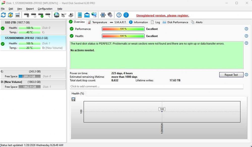Viewport: 252px width, 147px height.
Task: Click help icon beside Health row
Action: [x=246, y=36]
